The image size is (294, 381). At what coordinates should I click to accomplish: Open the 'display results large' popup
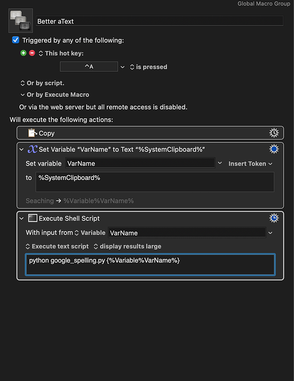tap(127, 246)
